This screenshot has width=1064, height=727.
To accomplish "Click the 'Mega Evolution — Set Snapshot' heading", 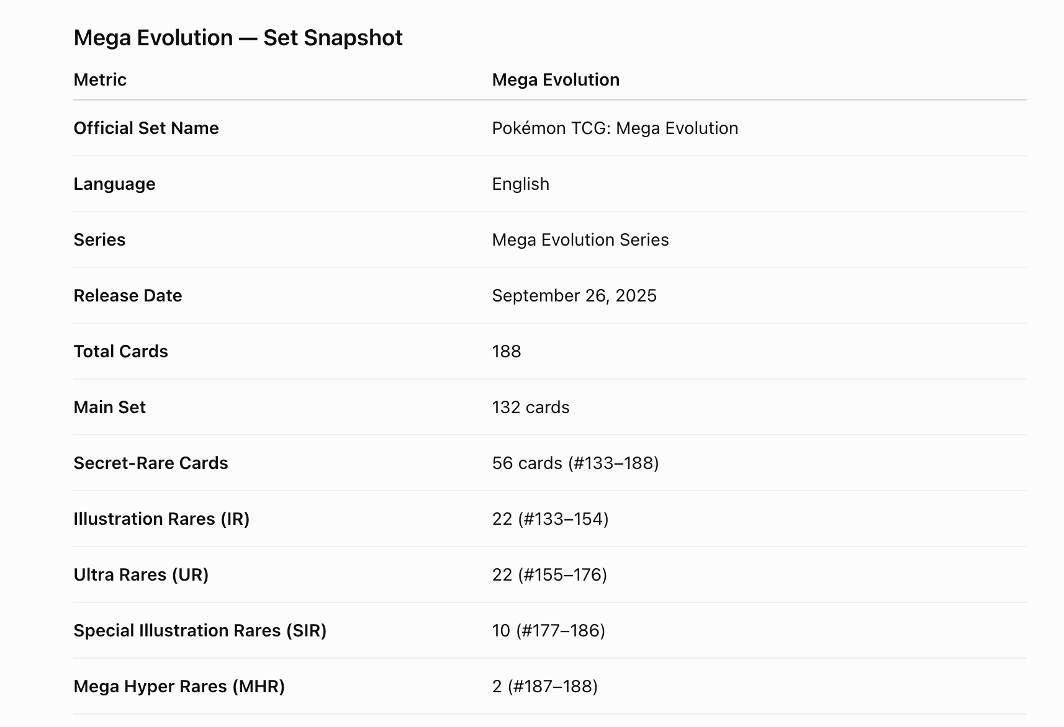I will coord(238,38).
